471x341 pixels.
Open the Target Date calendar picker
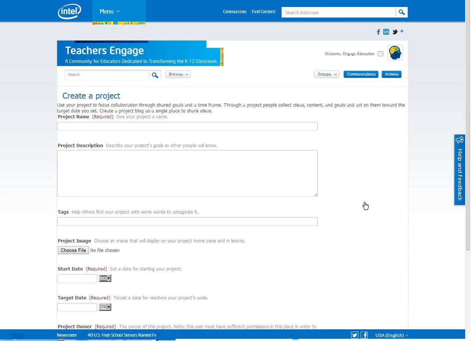[x=105, y=307]
